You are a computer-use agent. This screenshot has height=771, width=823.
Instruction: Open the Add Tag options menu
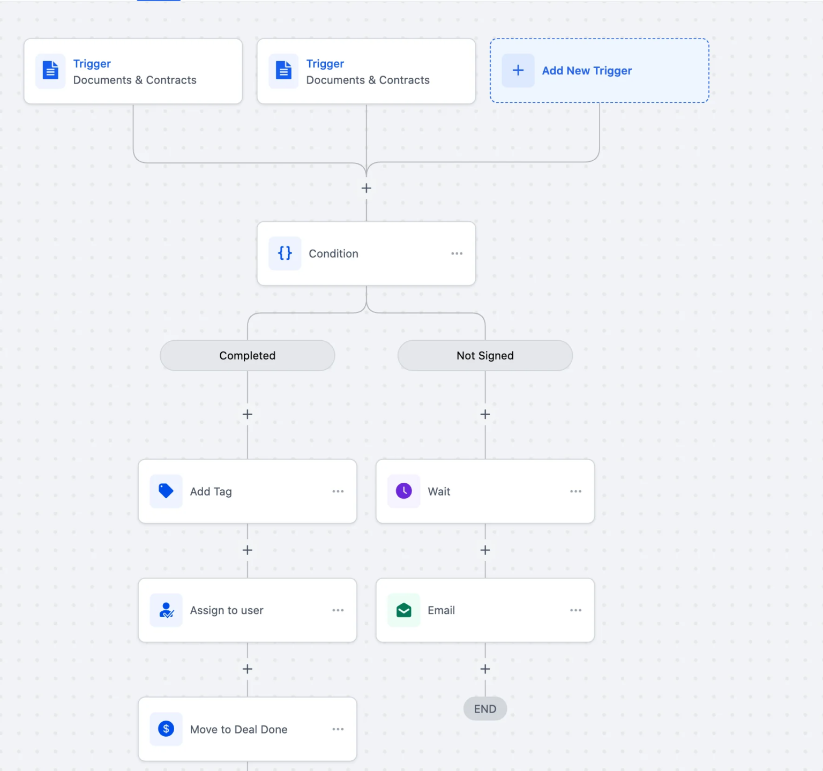point(338,491)
